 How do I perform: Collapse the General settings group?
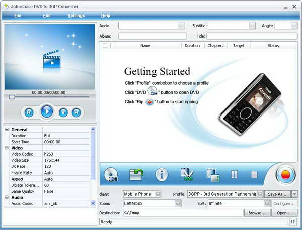coord(7,129)
